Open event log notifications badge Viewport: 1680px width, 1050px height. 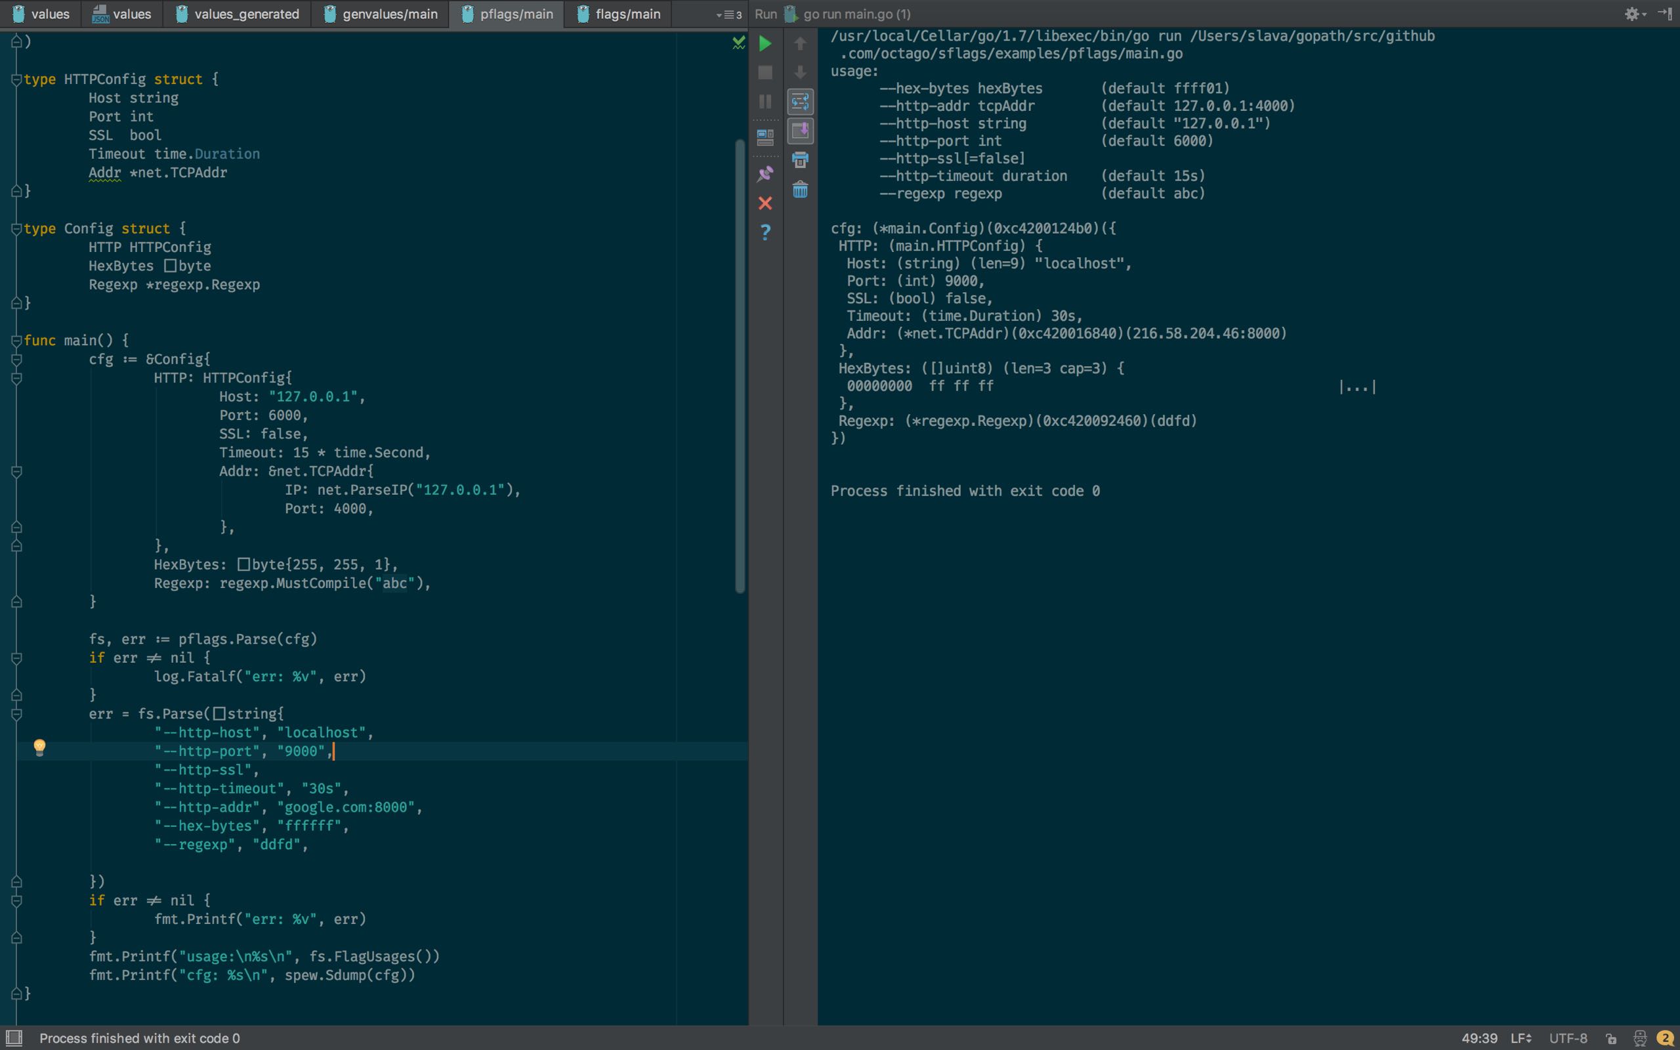(x=1665, y=1038)
